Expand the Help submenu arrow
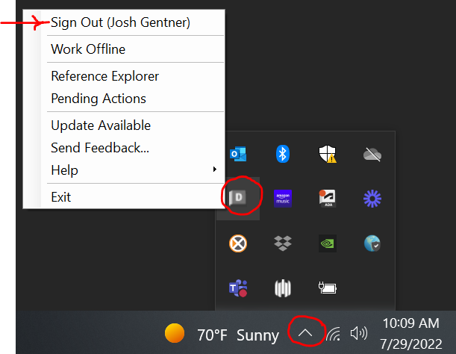The width and height of the screenshot is (456, 354). (215, 169)
